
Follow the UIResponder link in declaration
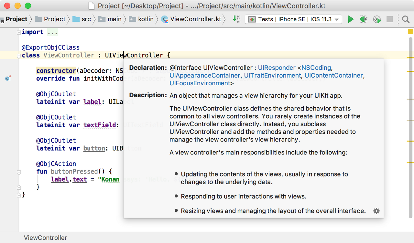[x=277, y=68]
